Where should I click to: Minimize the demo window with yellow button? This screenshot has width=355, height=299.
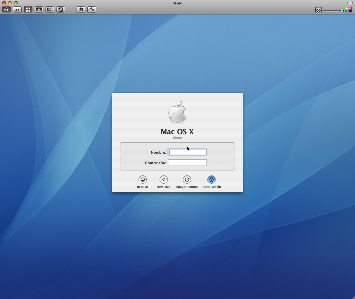point(10,3)
